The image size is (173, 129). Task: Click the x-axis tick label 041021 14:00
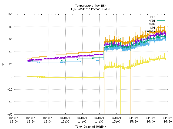pyautogui.click(x=82, y=120)
